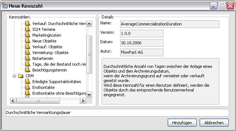Click icon next to 'Vermietung: Objekte'
236x131 pixels.
[x=28, y=53]
